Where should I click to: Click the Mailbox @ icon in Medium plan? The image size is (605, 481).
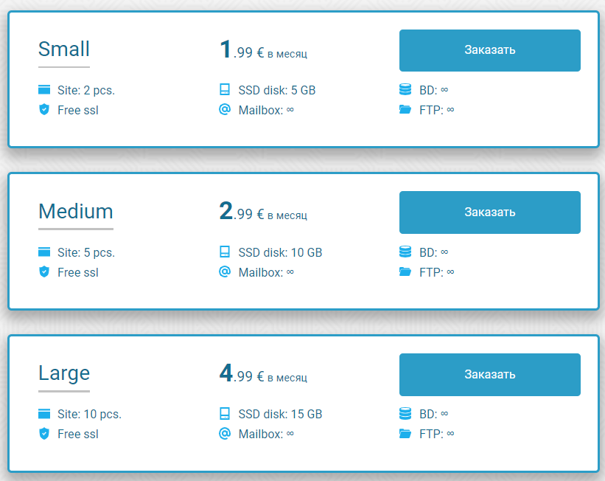[x=225, y=271]
